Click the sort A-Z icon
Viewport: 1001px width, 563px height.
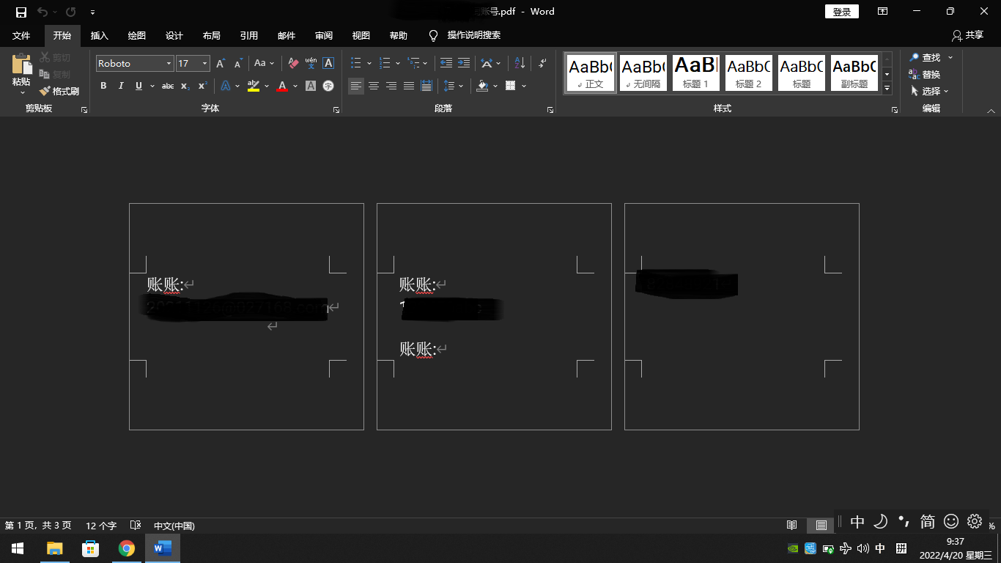click(520, 63)
